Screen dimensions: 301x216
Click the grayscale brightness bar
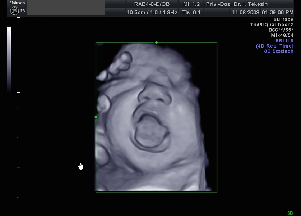9,58
